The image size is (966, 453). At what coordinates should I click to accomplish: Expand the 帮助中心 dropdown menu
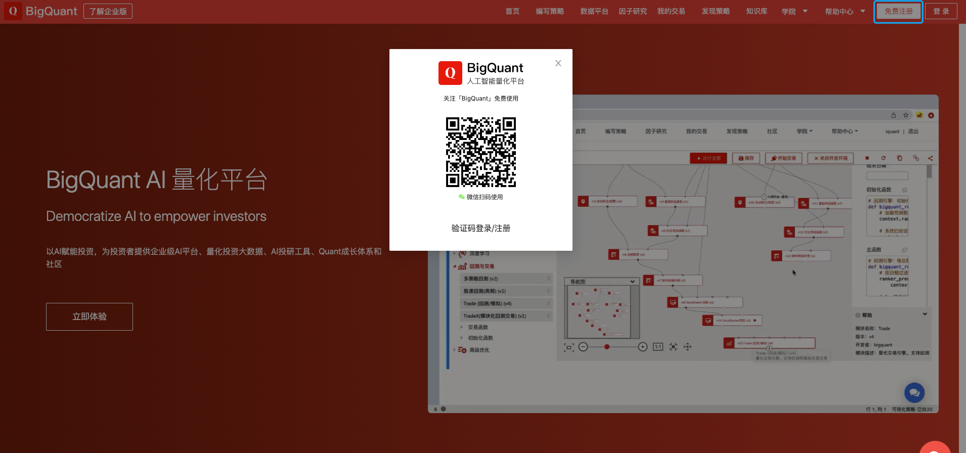pyautogui.click(x=845, y=11)
